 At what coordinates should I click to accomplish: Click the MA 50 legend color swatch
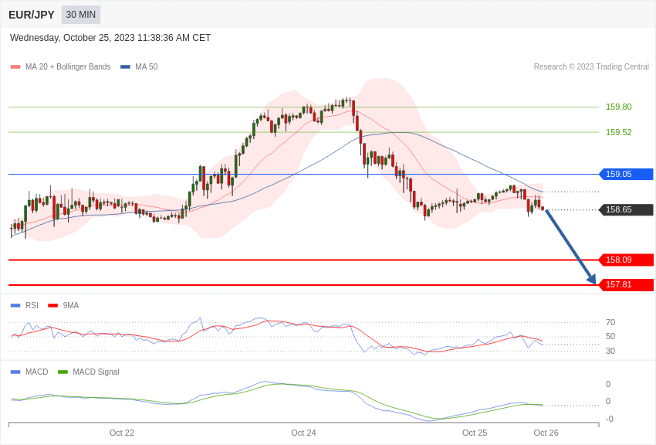click(x=125, y=66)
